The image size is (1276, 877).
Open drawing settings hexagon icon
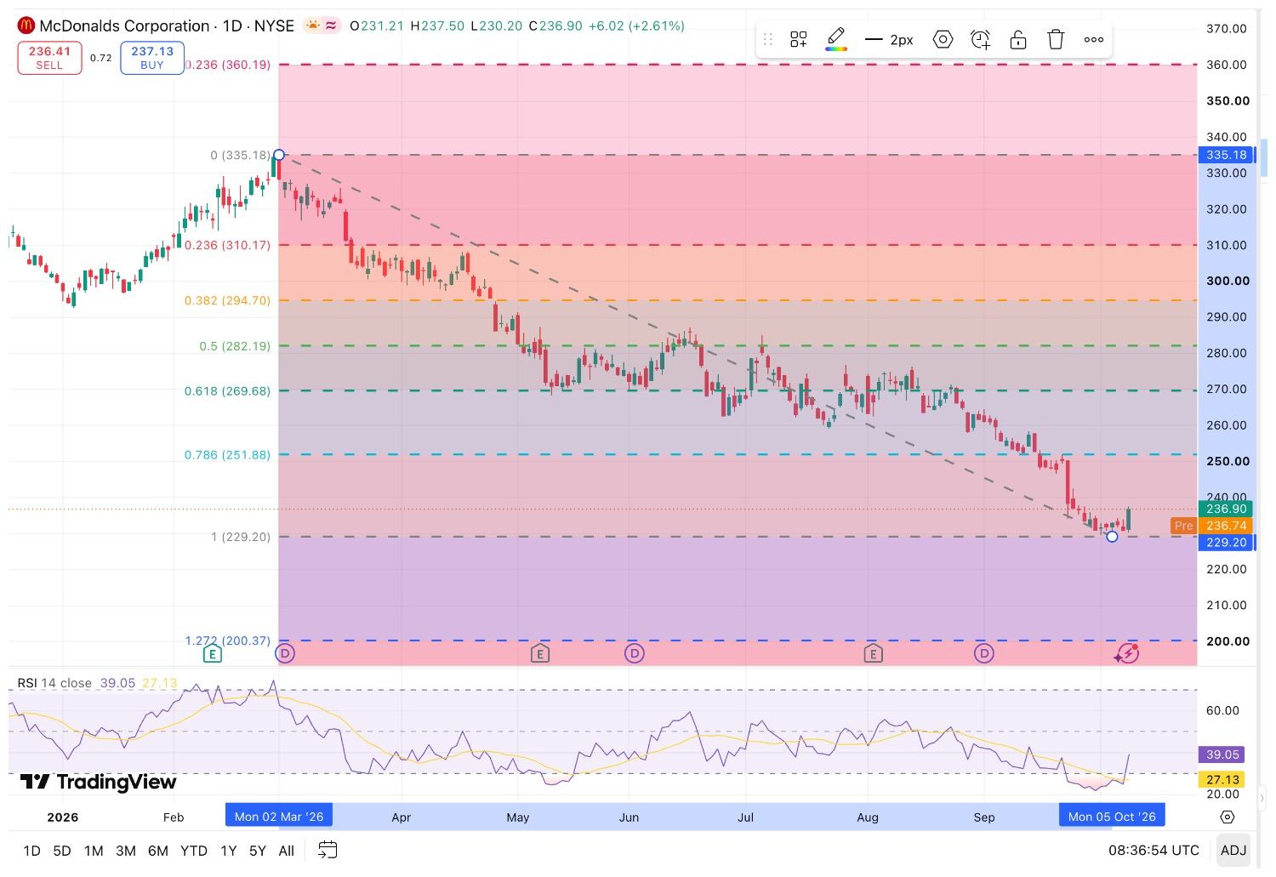pyautogui.click(x=943, y=39)
